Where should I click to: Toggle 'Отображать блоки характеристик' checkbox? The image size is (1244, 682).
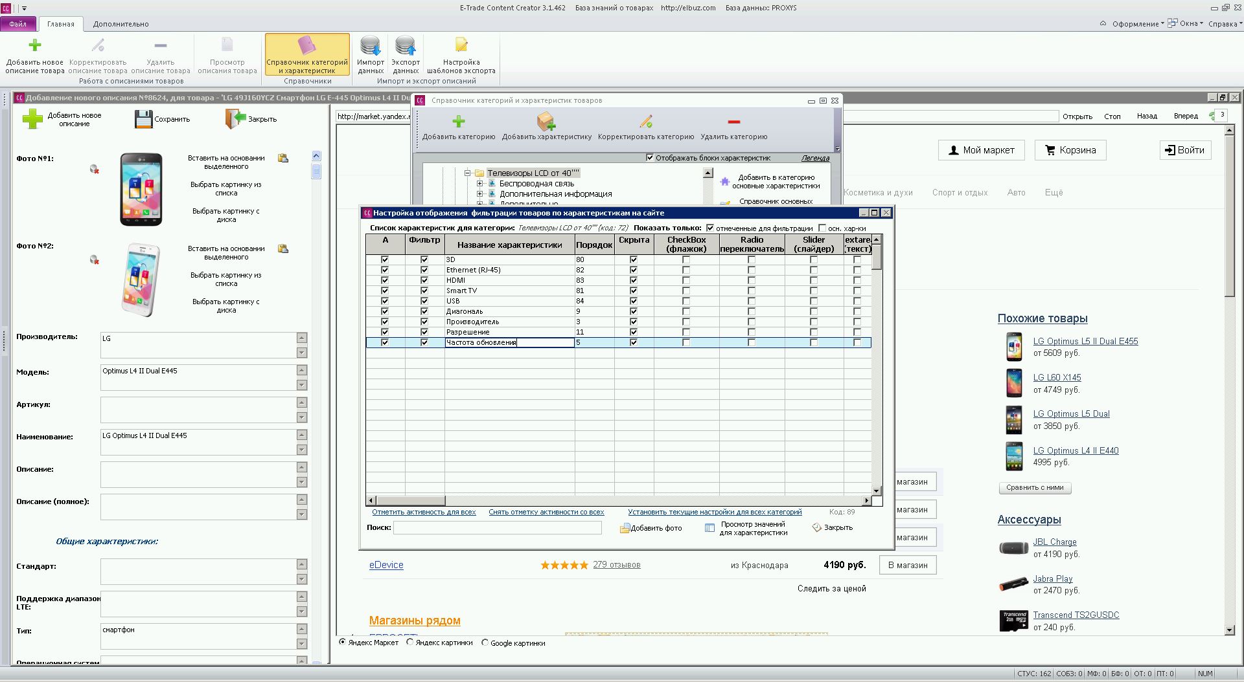pyautogui.click(x=650, y=158)
